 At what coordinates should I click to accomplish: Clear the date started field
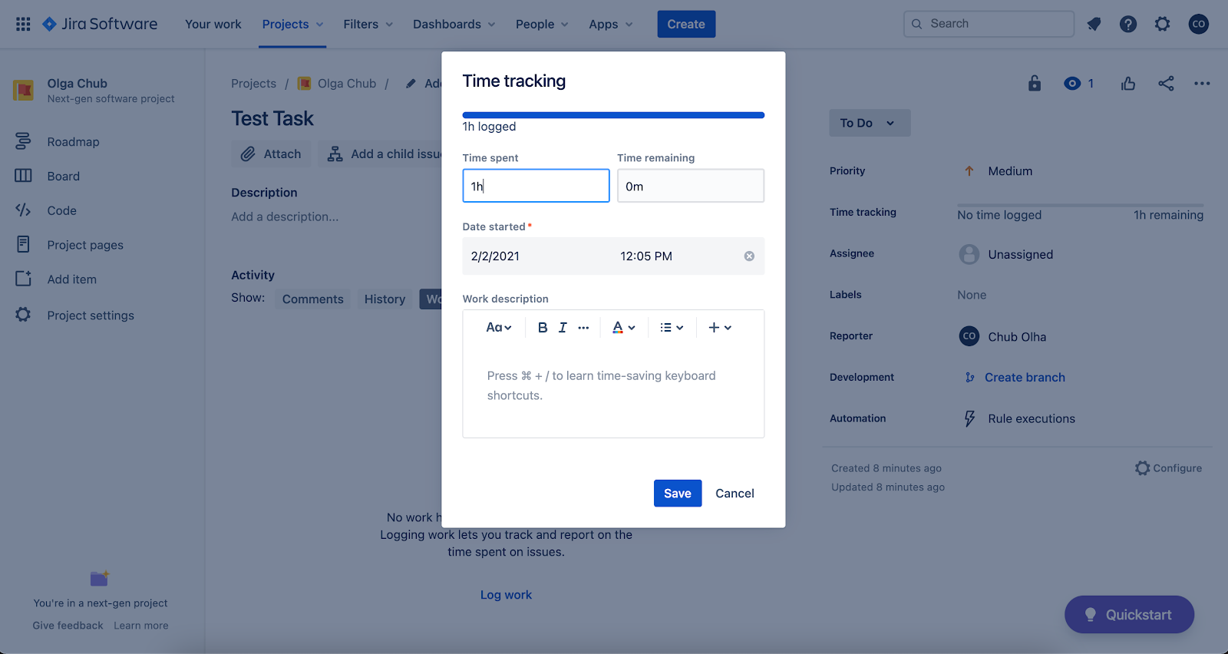(749, 256)
